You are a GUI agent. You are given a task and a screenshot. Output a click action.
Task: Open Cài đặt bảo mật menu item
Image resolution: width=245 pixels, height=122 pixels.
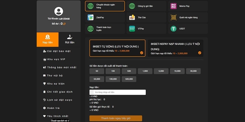[x=58, y=51]
